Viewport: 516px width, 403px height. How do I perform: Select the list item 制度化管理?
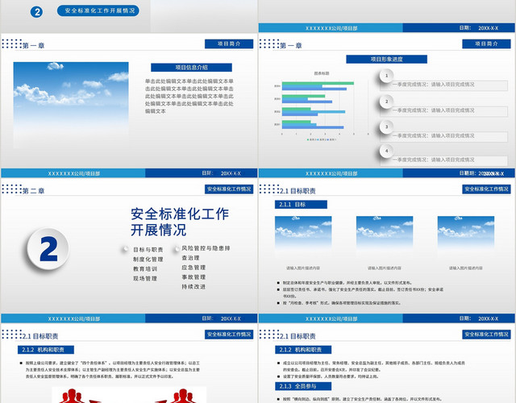(x=148, y=260)
